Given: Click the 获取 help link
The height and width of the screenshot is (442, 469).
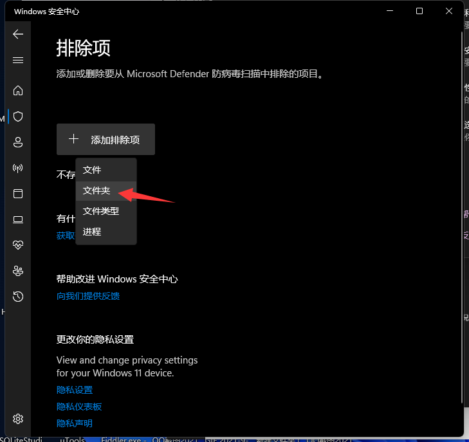Looking at the screenshot, I should pyautogui.click(x=66, y=235).
